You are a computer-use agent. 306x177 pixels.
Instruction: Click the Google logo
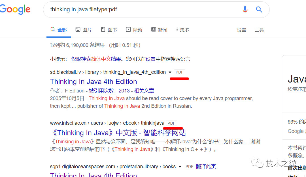coord(15,9)
